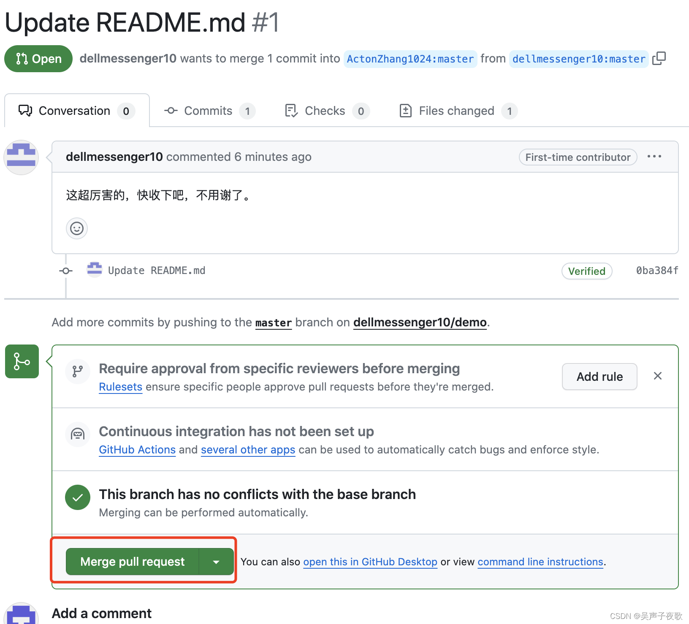Copy the head branch name icon

pyautogui.click(x=659, y=58)
